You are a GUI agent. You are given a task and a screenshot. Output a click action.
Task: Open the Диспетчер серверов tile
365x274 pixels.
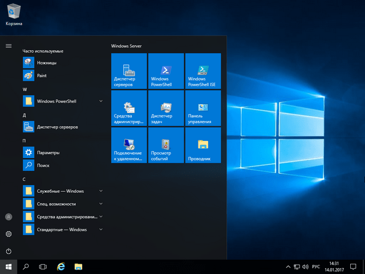[129, 71]
